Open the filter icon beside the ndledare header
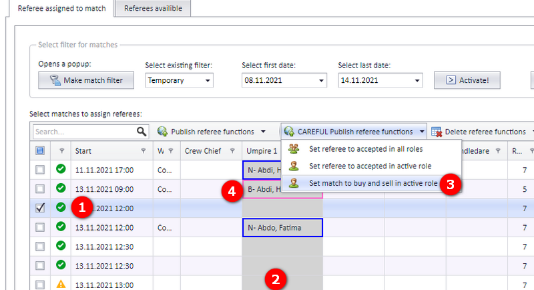This screenshot has height=290, width=534. pyautogui.click(x=498, y=150)
